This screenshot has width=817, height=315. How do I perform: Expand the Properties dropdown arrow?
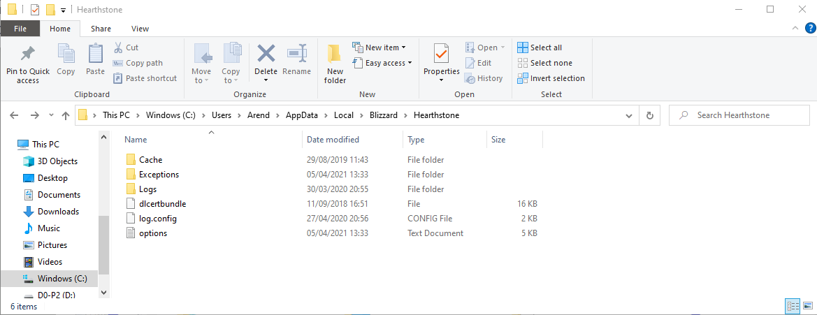(441, 80)
